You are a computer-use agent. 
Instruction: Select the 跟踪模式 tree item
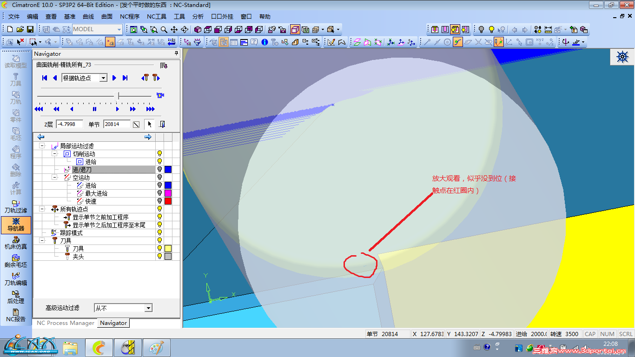point(71,232)
